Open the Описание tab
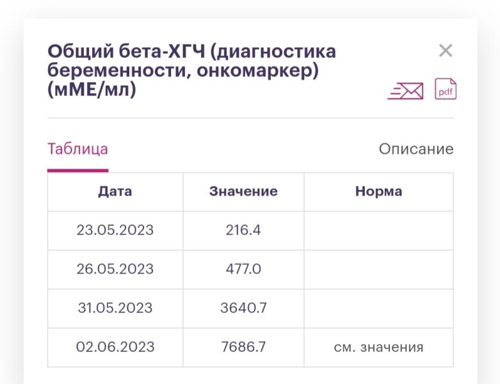Screen dimensions: 500x384 (416, 149)
